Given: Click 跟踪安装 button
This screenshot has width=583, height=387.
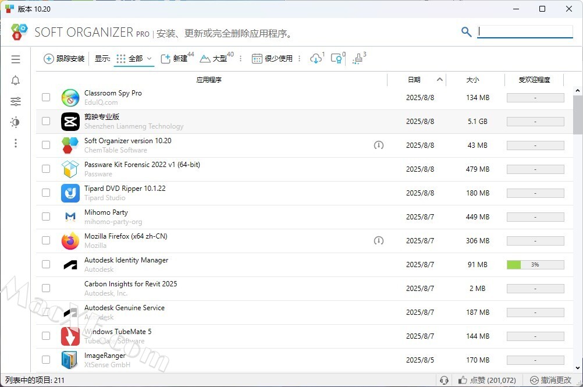Looking at the screenshot, I should click(x=65, y=59).
